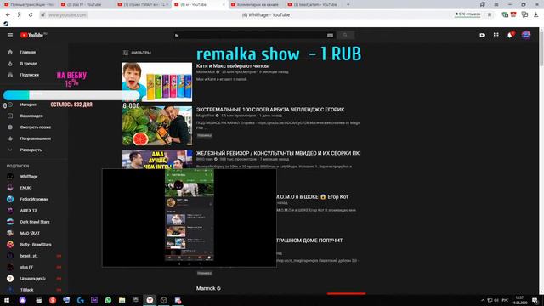The width and height of the screenshot is (544, 306).
Task: Open the Yandex Browser taskbar icon
Action: click(150, 300)
